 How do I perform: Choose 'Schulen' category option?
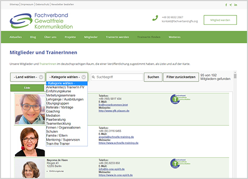click(66, 131)
